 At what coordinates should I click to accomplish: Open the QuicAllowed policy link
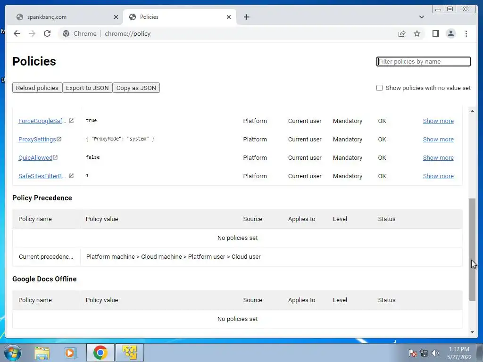pyautogui.click(x=35, y=157)
